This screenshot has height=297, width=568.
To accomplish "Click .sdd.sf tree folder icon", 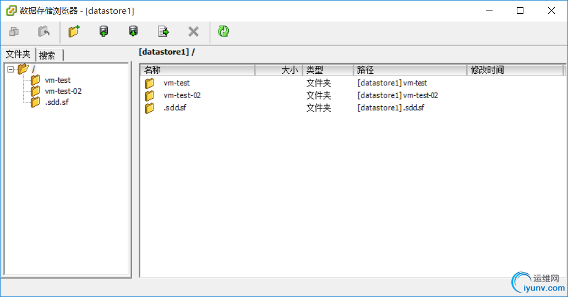I will point(35,102).
